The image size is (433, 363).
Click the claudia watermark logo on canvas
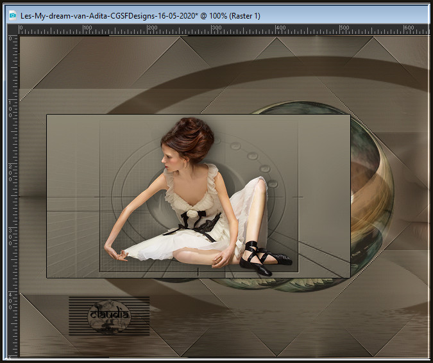[x=109, y=316]
